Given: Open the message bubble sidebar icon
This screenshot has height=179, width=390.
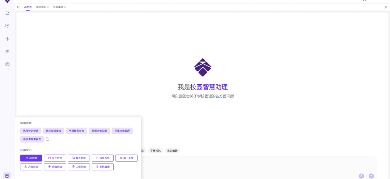Looking at the screenshot, I should [7, 64].
